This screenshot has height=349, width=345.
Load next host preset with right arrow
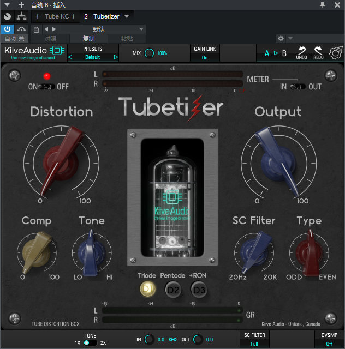[54, 29]
